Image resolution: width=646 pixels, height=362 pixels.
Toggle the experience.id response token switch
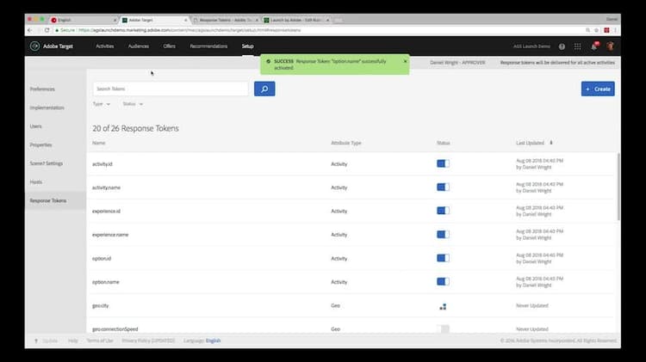(x=443, y=211)
